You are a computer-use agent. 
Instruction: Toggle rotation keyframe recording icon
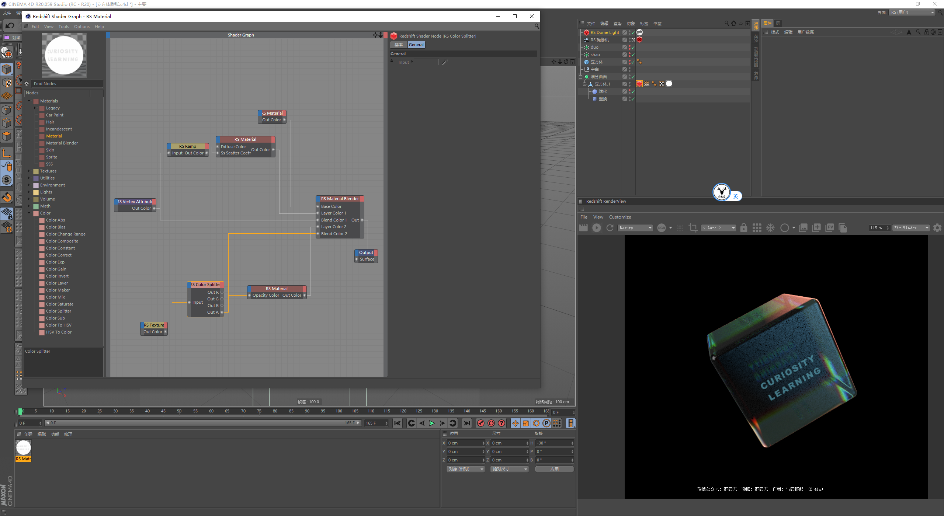point(536,423)
